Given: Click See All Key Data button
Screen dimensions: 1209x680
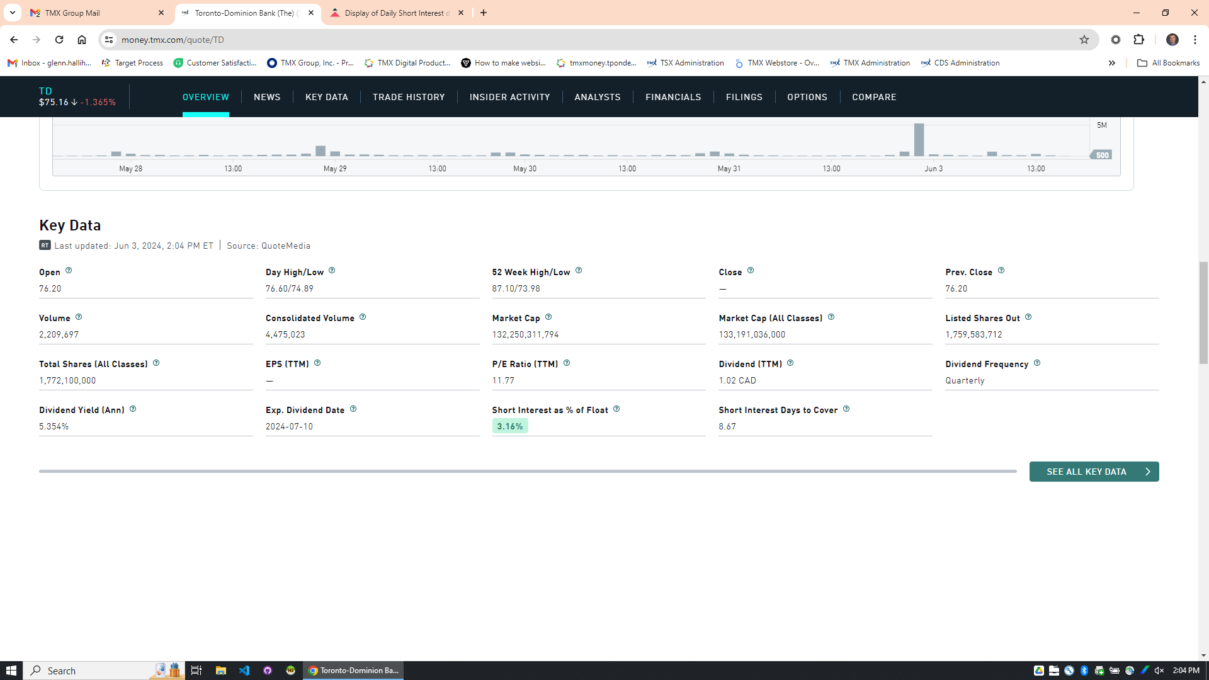Looking at the screenshot, I should (1094, 472).
